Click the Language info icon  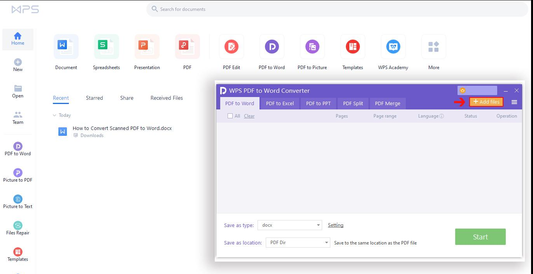442,116
